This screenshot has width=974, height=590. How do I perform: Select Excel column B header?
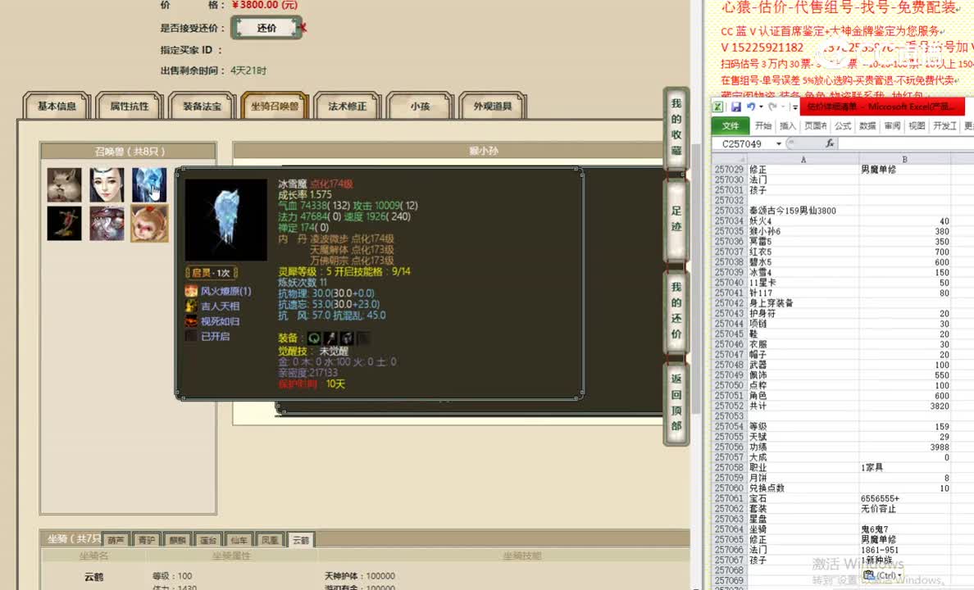pos(904,160)
